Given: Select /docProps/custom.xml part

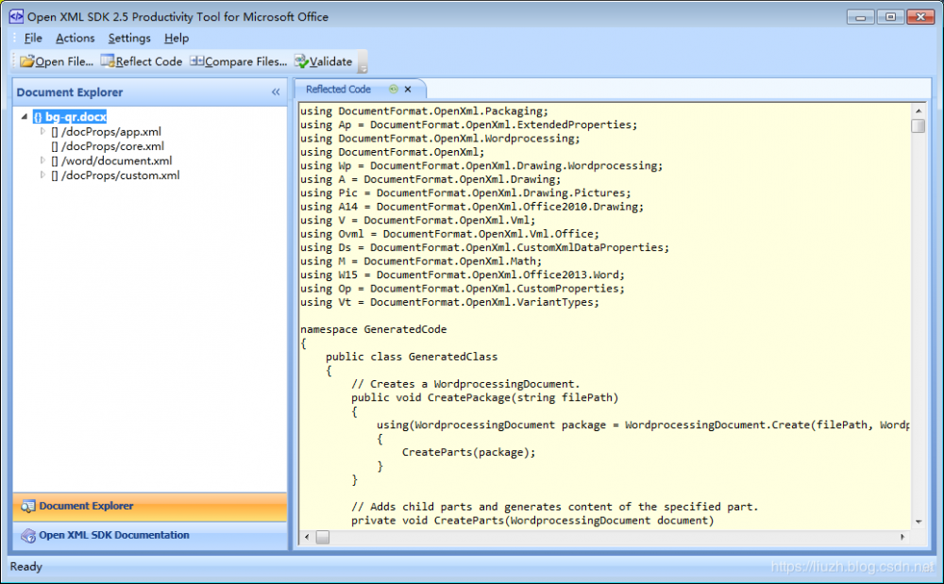Looking at the screenshot, I should coord(121,175).
